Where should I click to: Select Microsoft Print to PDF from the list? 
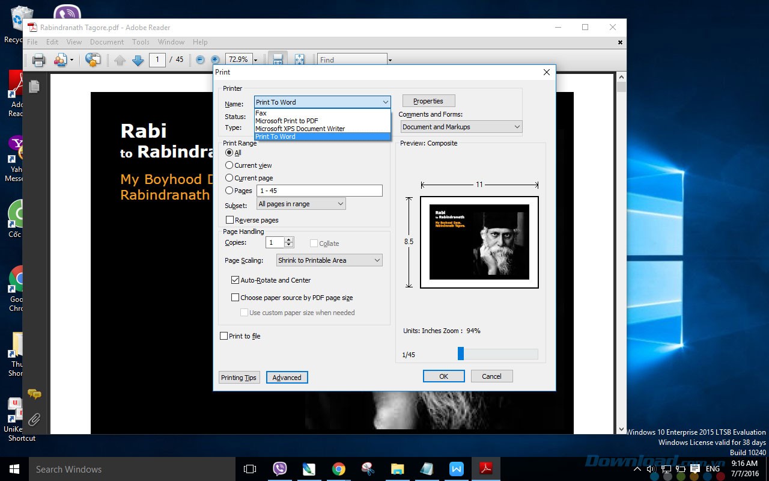pyautogui.click(x=287, y=121)
